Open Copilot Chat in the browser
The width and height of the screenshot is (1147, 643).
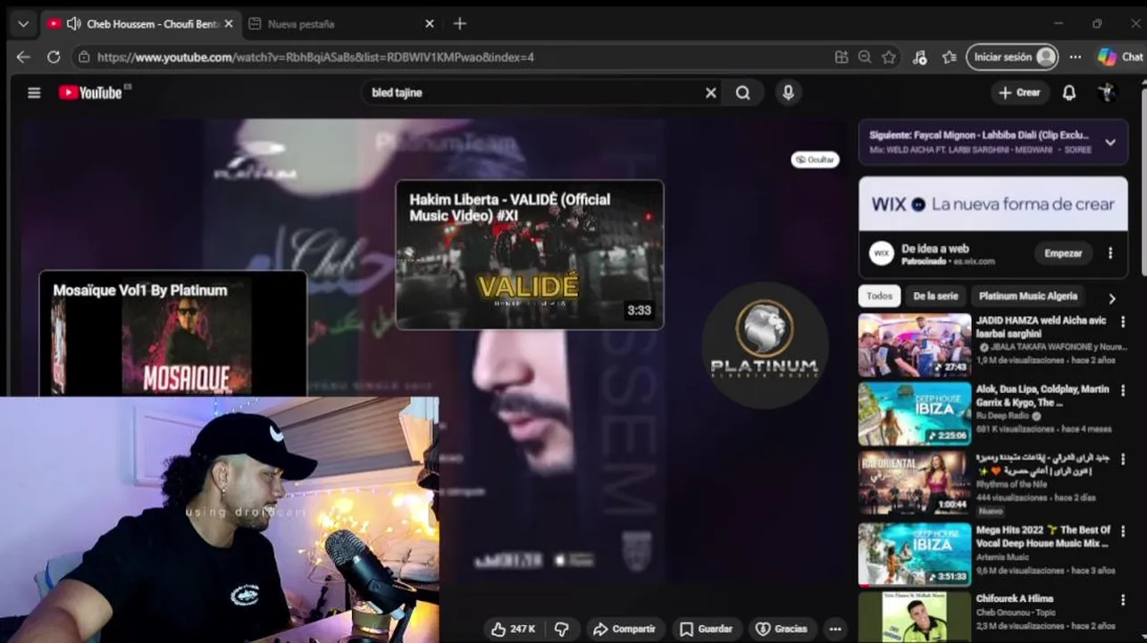point(1120,57)
